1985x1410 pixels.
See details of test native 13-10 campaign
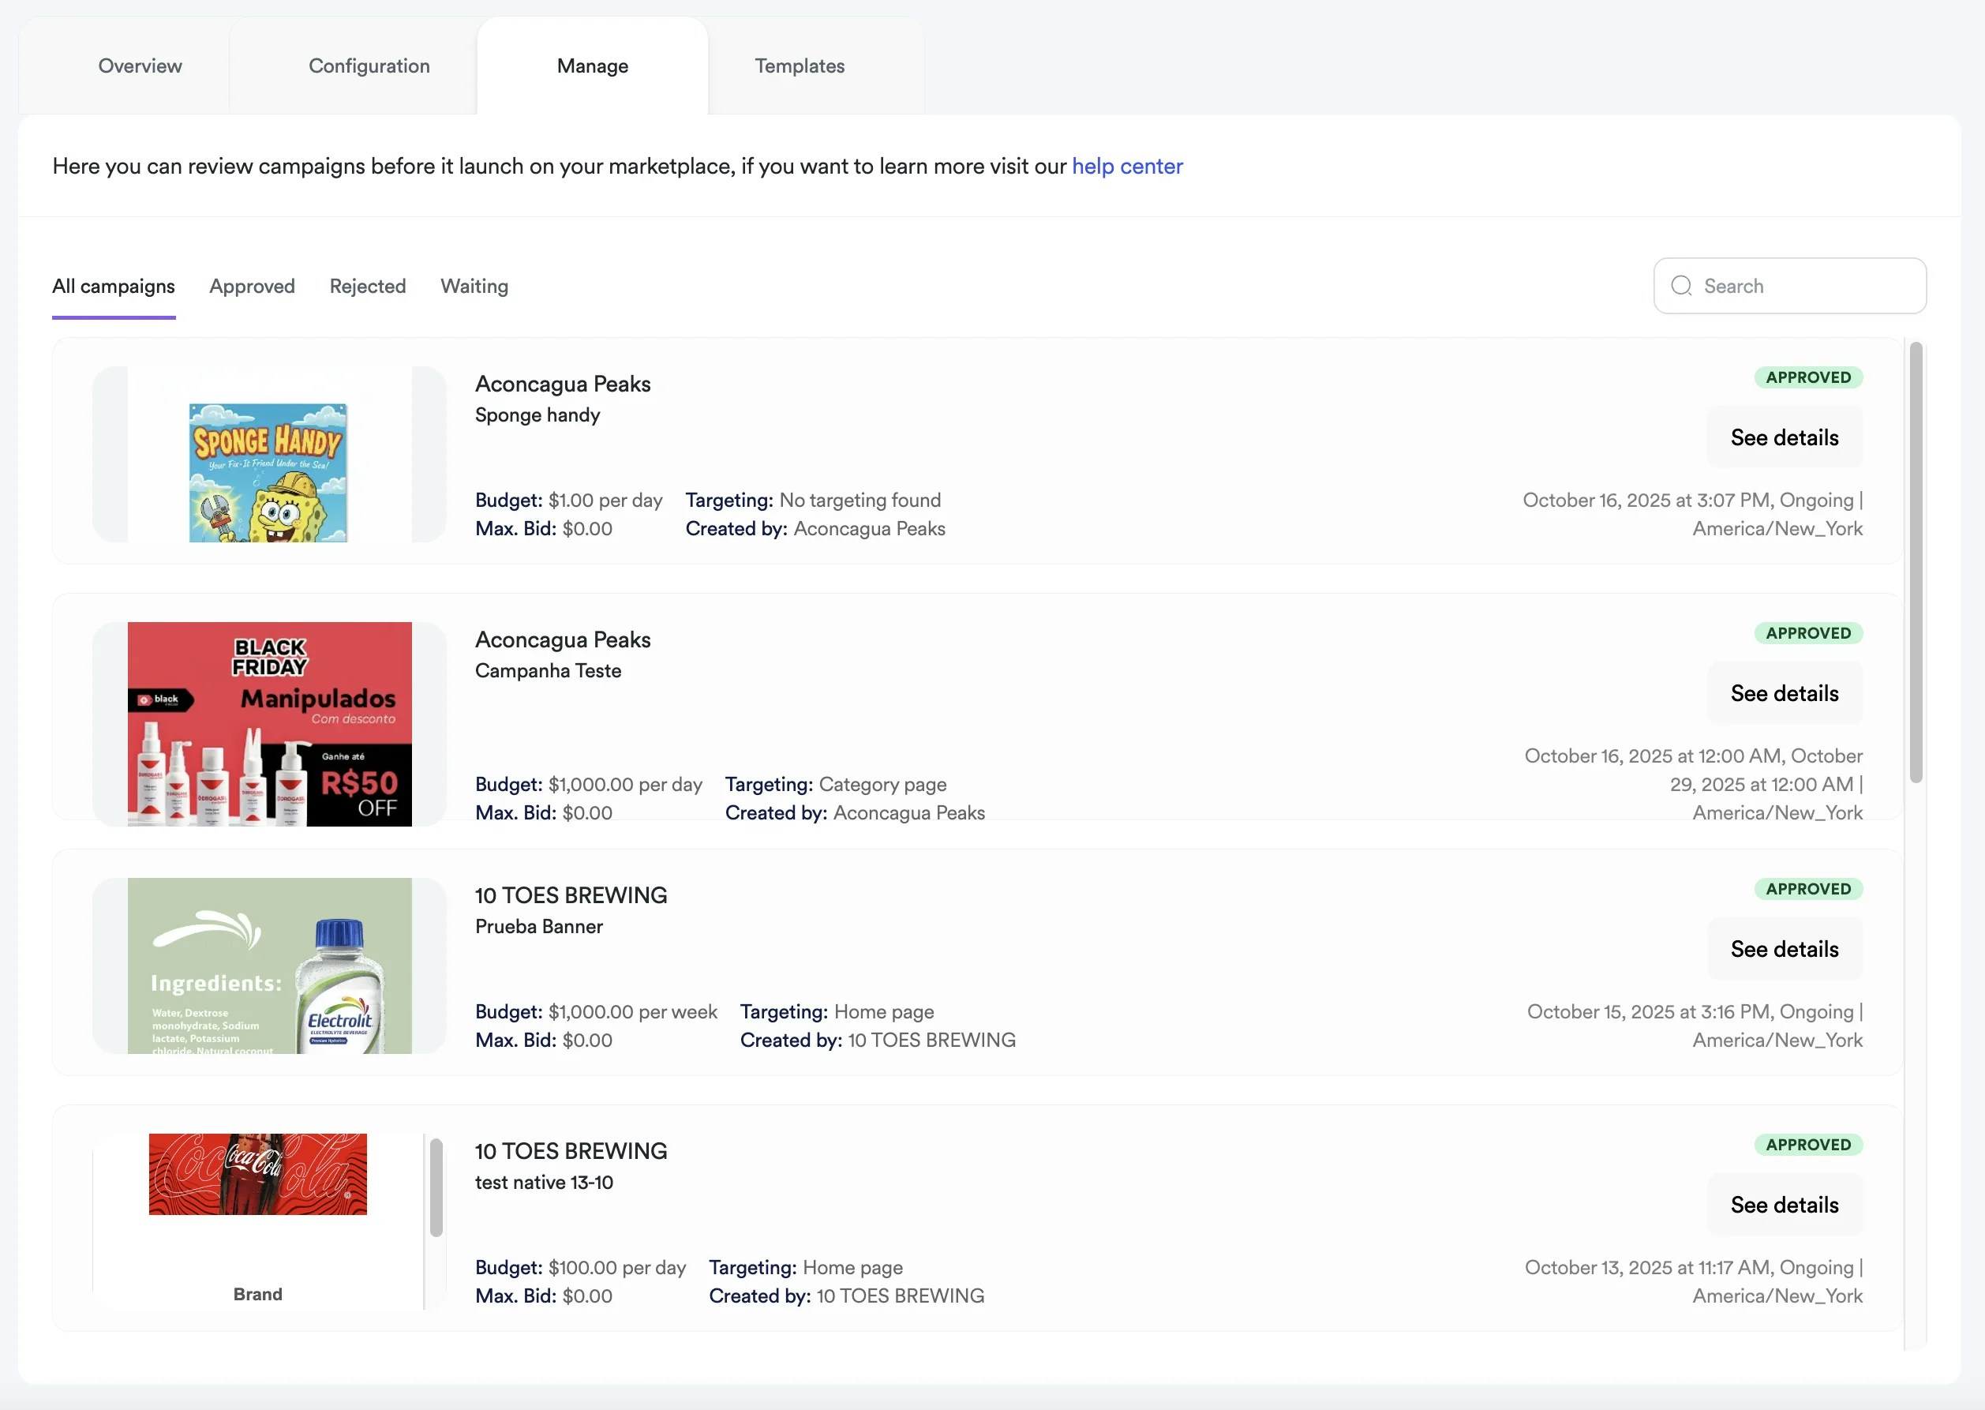[x=1784, y=1204]
